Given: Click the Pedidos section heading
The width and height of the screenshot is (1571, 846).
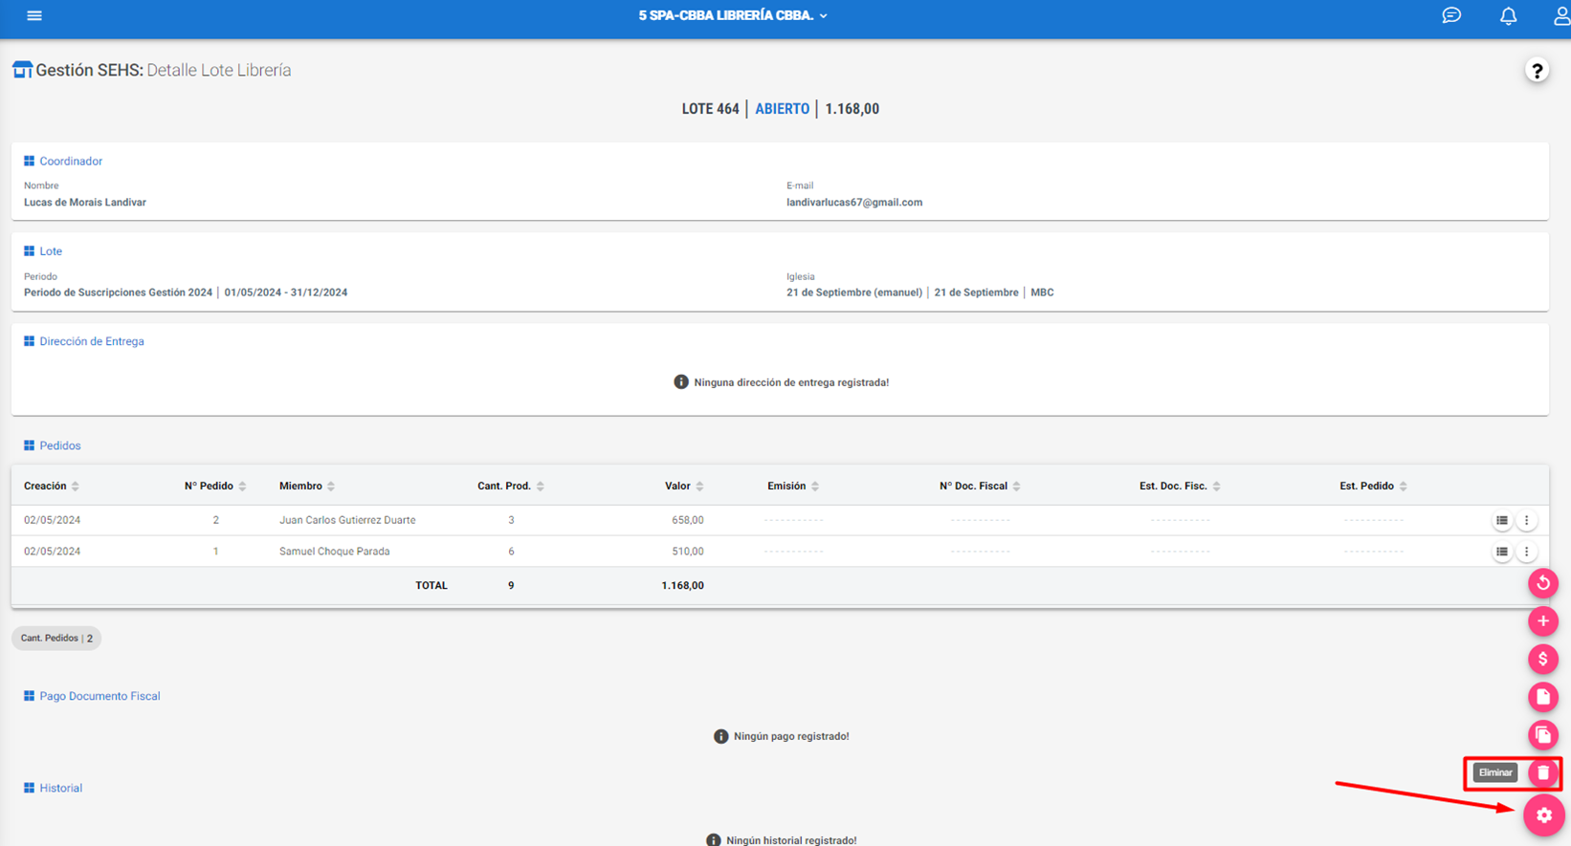Looking at the screenshot, I should 59,445.
